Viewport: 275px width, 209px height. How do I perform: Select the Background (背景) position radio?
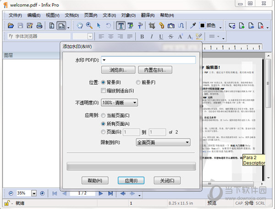pyautogui.click(x=103, y=82)
